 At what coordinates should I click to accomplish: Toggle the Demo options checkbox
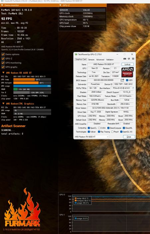pyautogui.click(x=3, y=54)
